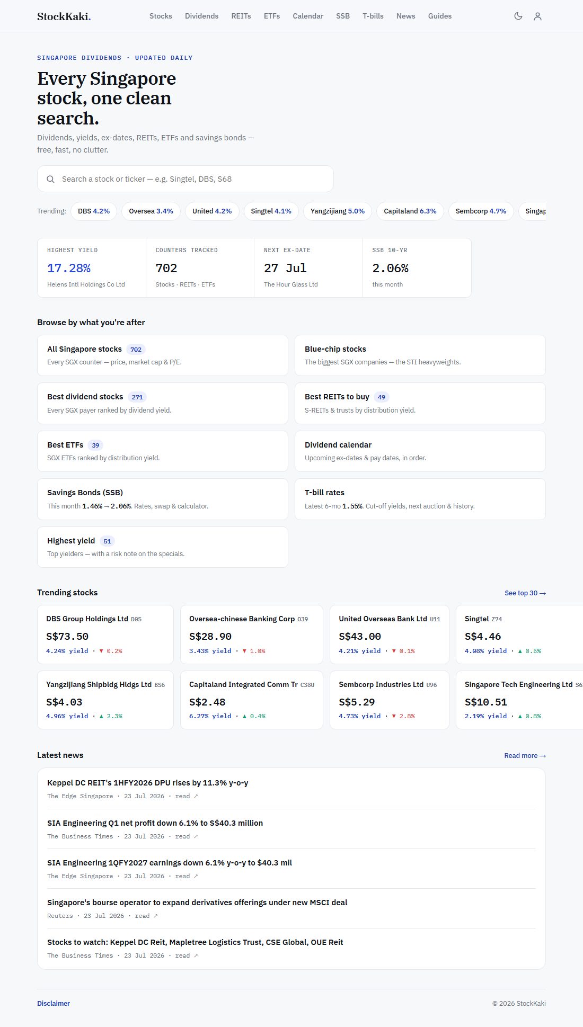
Task: Select the Yangzijiang 5.0% trending chip
Action: 338,211
